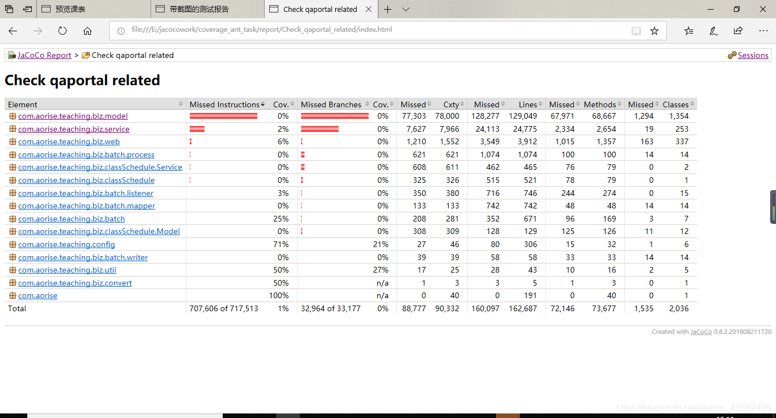Click the Sessions gear icon
This screenshot has height=418, width=776.
732,55
